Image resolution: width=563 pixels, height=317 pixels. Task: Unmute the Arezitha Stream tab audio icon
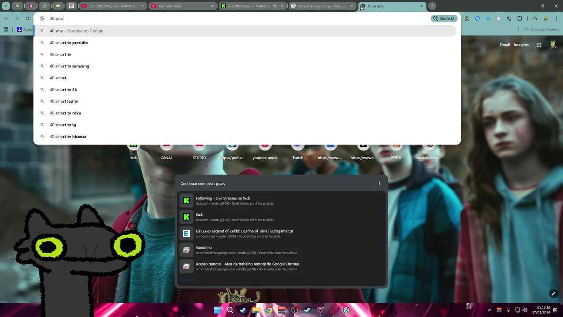pyautogui.click(x=275, y=6)
